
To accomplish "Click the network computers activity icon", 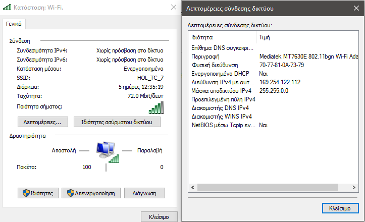I will (x=108, y=151).
